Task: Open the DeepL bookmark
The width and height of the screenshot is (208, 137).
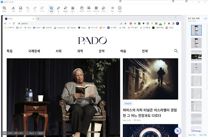Action: pyautogui.click(x=82, y=28)
